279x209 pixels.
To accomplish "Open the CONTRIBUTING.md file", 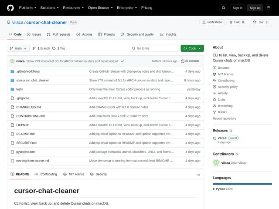I will (31, 116).
